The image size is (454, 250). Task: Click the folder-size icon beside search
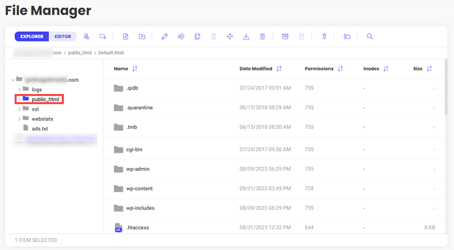tap(347, 37)
